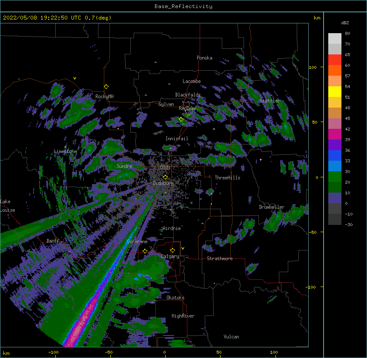Select the bright yellow swatch in the legend
The width and height of the screenshot is (367, 358).
[335, 91]
